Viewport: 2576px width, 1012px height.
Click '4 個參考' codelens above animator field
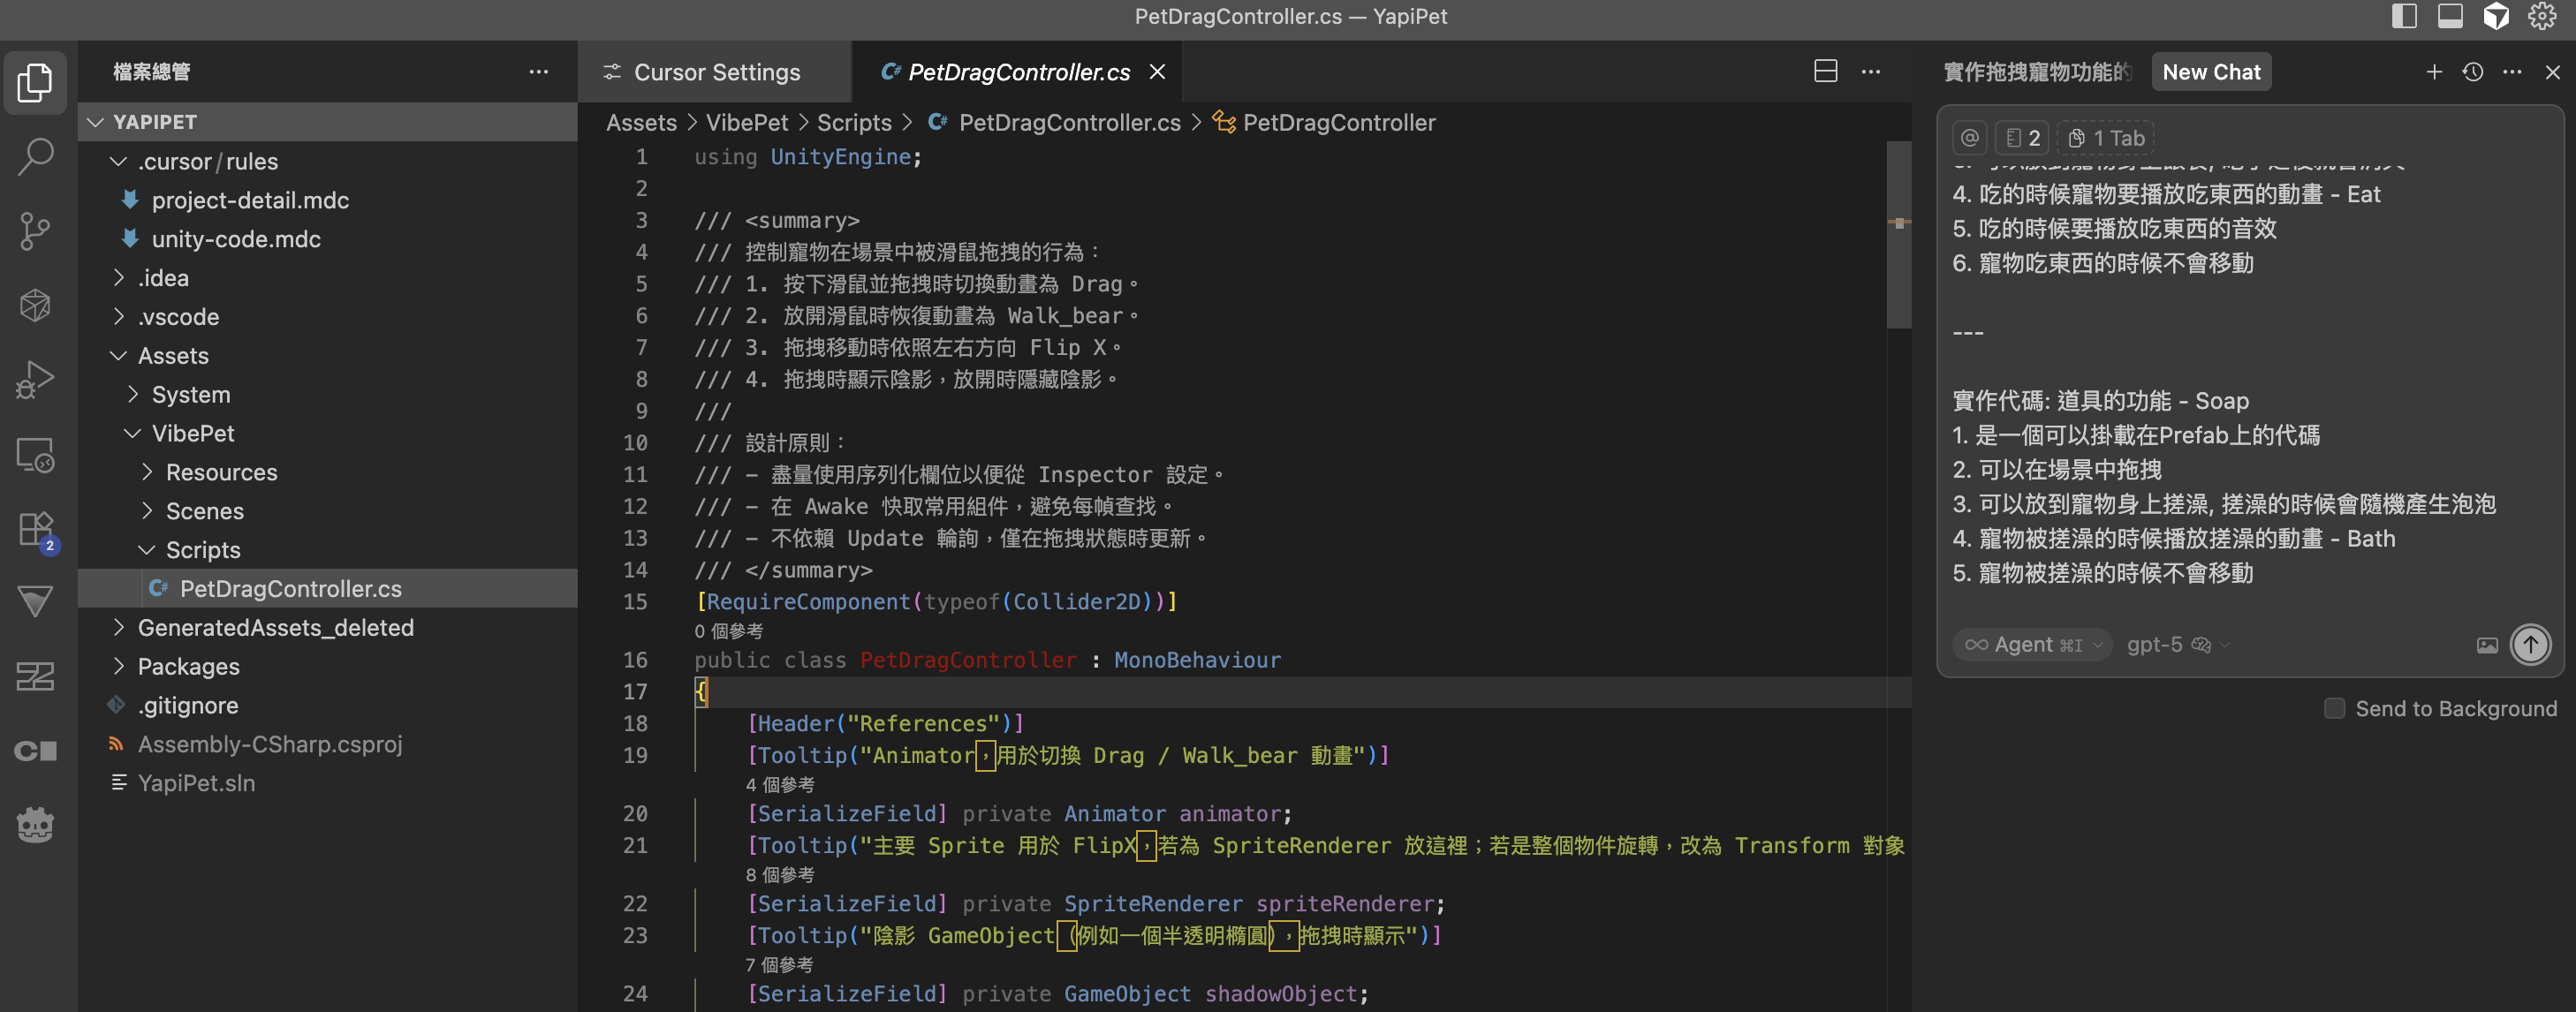779,785
